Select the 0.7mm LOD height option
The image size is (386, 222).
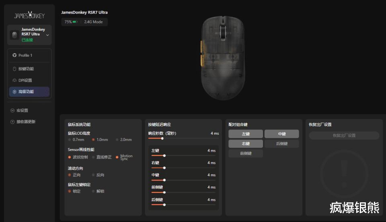(x=76, y=140)
